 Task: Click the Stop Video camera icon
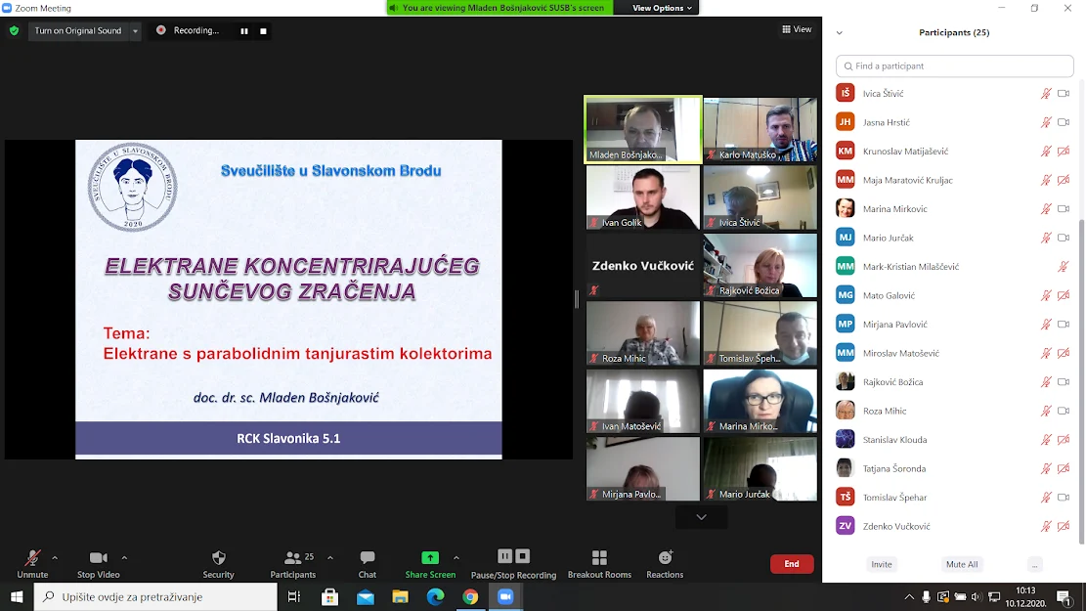pos(99,557)
